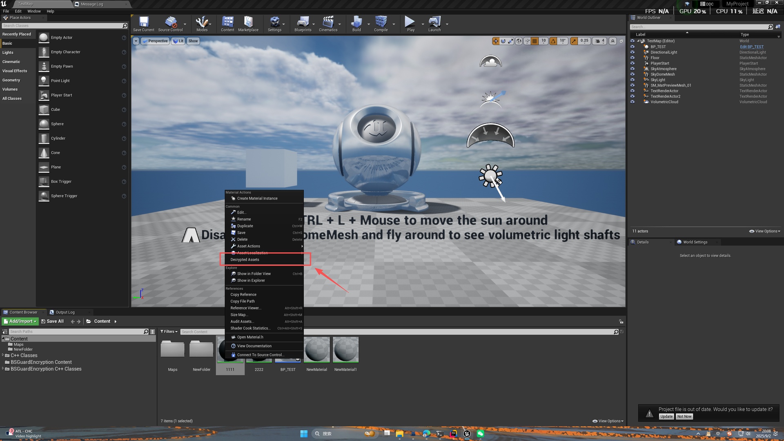The image size is (784, 441).
Task: Click the Edit BP_TEST link
Action: (x=751, y=47)
